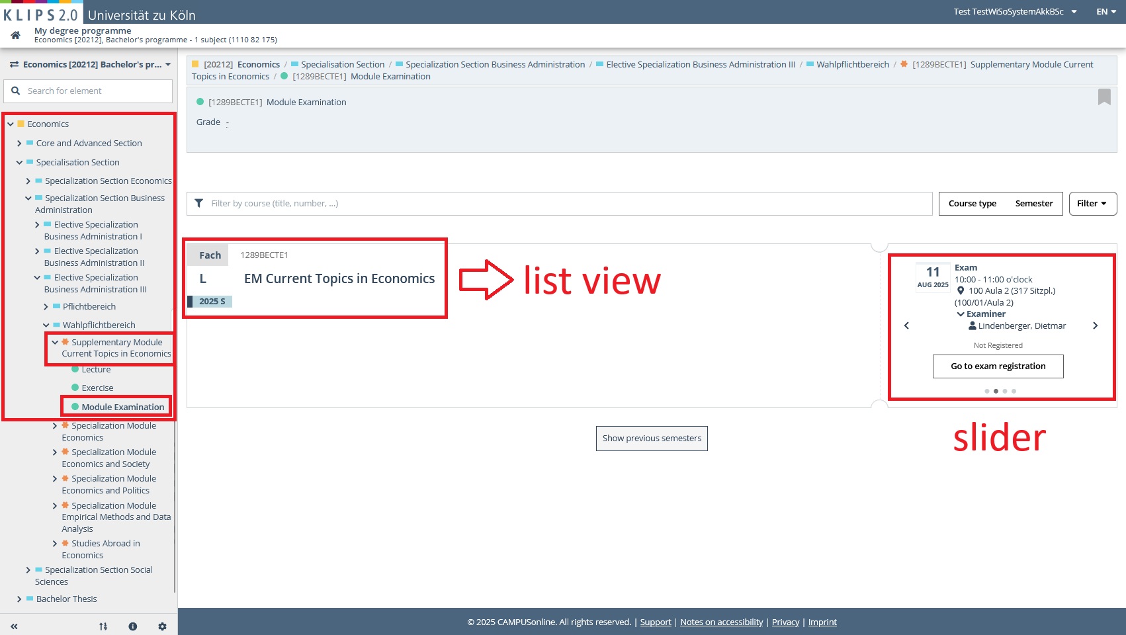Open the sidebar sort settings icon
The height and width of the screenshot is (635, 1126).
(x=103, y=626)
